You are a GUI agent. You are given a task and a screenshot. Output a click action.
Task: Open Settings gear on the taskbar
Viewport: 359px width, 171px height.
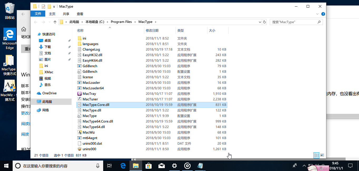pyautogui.click(x=174, y=166)
